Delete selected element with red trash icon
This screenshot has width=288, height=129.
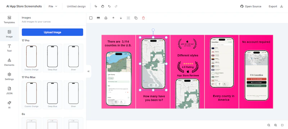point(143,18)
